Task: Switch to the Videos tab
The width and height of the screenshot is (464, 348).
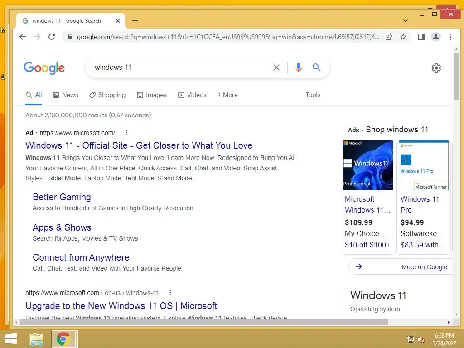Action: pyautogui.click(x=192, y=95)
